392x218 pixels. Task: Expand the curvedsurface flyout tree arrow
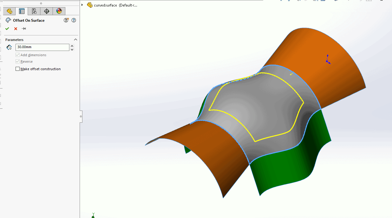click(82, 5)
